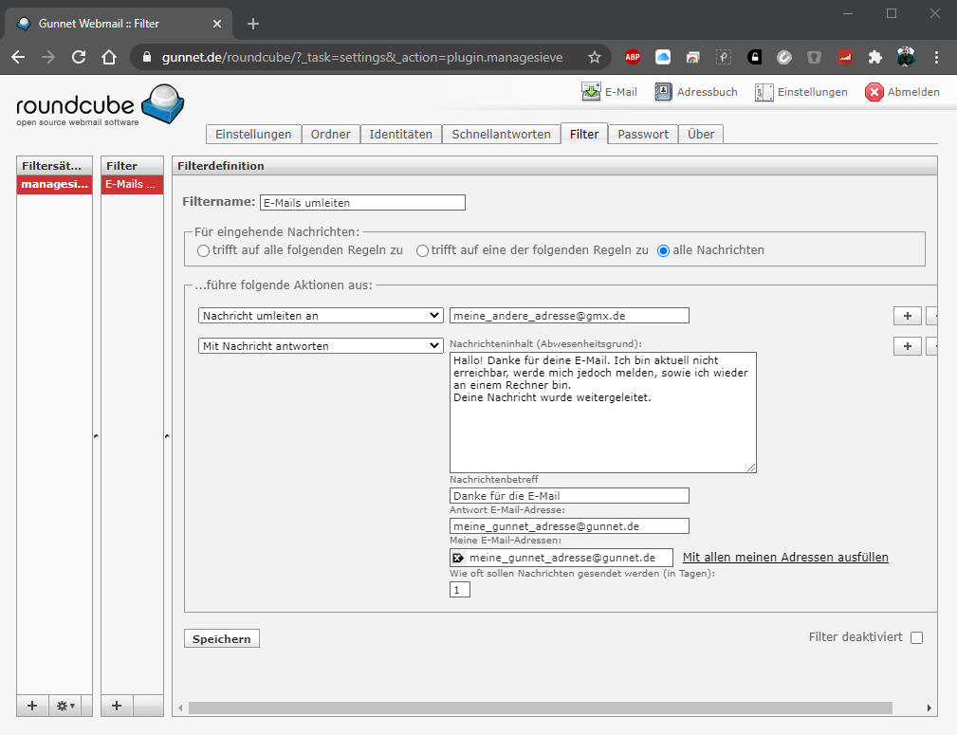Viewport: 957px width, 735px height.
Task: Collapse the Filter list splitter arrow
Action: click(167, 436)
